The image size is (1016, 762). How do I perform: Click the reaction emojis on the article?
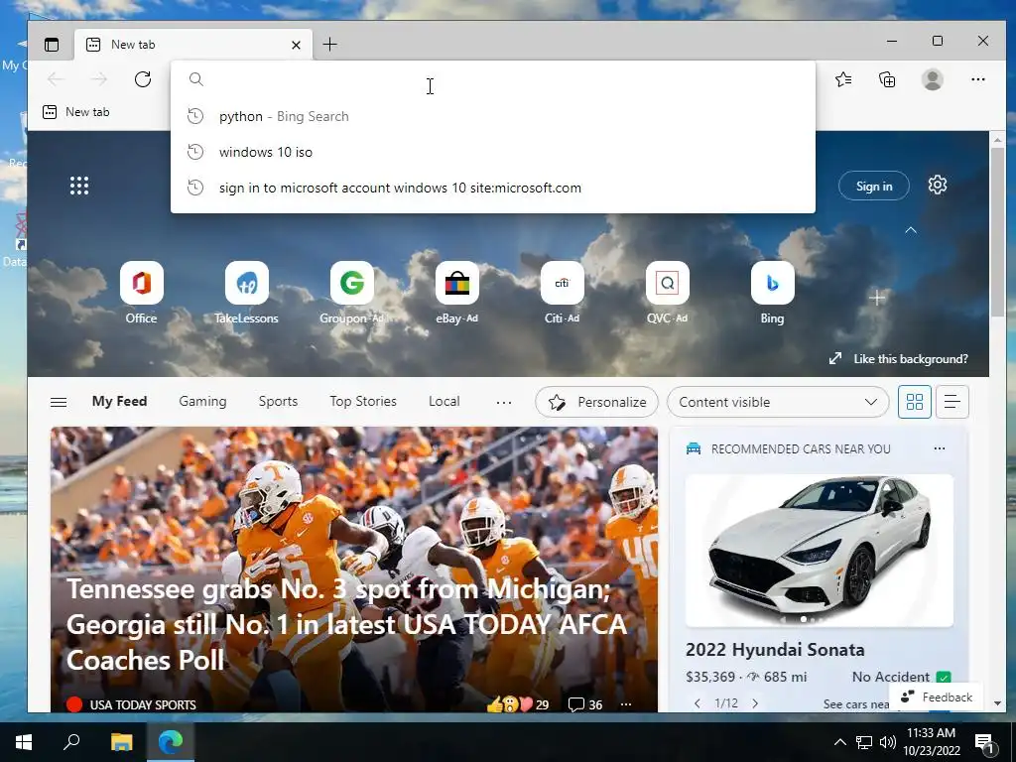[x=509, y=704]
